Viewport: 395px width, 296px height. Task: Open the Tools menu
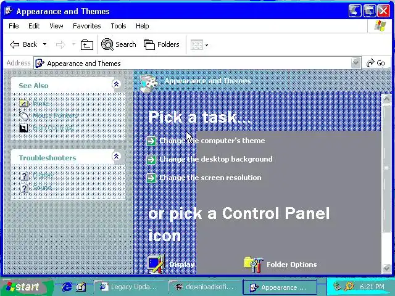click(x=118, y=26)
